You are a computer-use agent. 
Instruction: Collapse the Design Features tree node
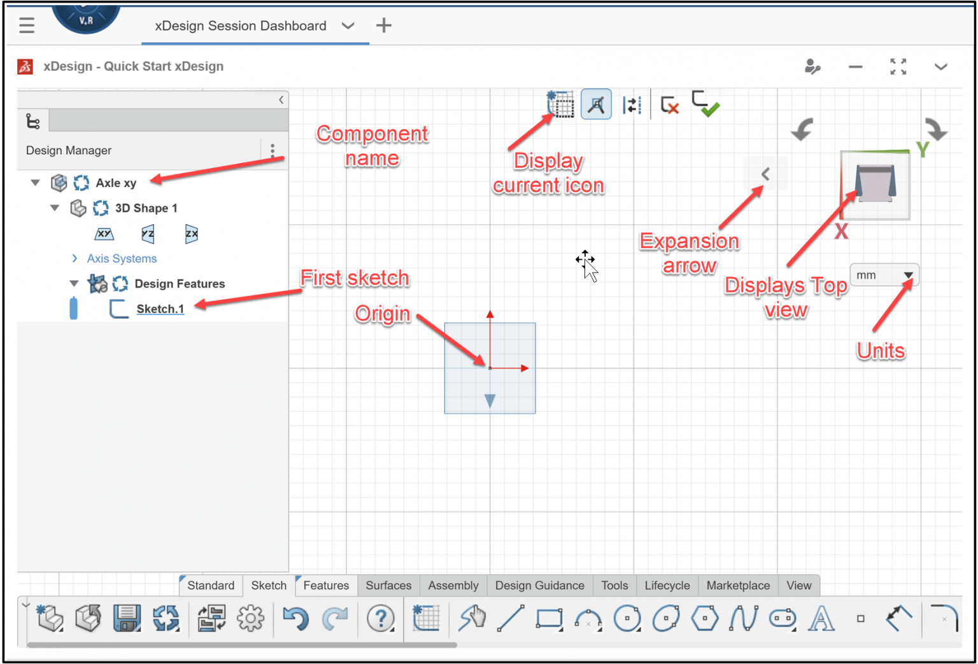click(73, 283)
